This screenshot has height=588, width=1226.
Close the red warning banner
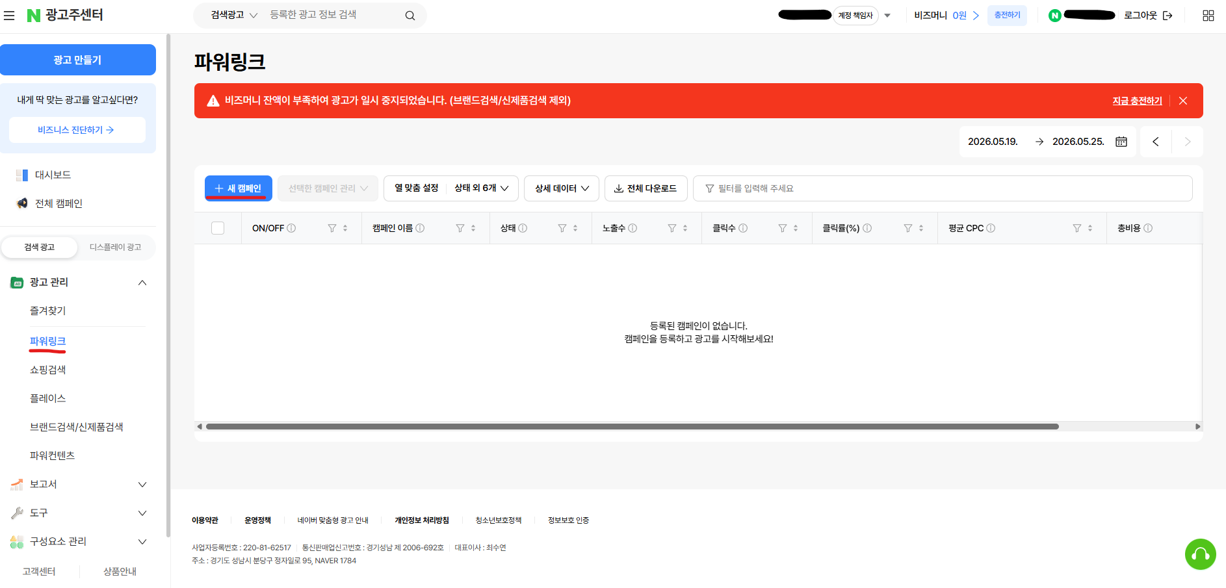pyautogui.click(x=1183, y=101)
